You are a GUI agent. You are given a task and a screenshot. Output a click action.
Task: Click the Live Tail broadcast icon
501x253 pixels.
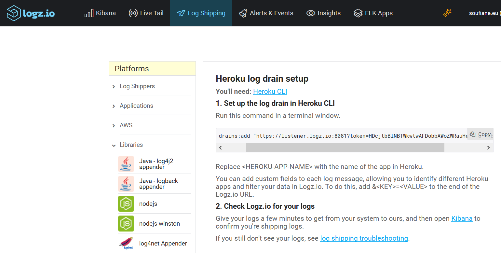click(133, 13)
